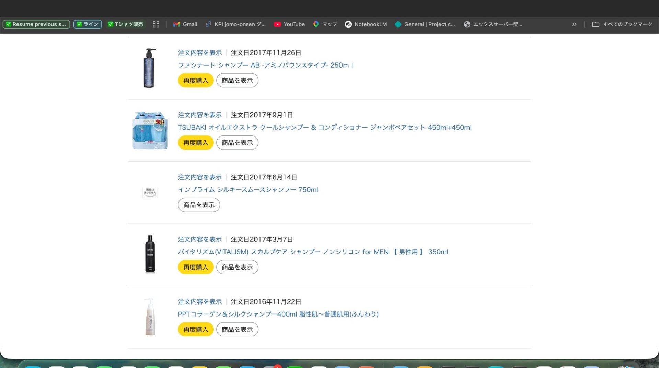This screenshot has height=368, width=659.
Task: Click the black VITALISM bottle thumbnail
Action: pos(150,254)
